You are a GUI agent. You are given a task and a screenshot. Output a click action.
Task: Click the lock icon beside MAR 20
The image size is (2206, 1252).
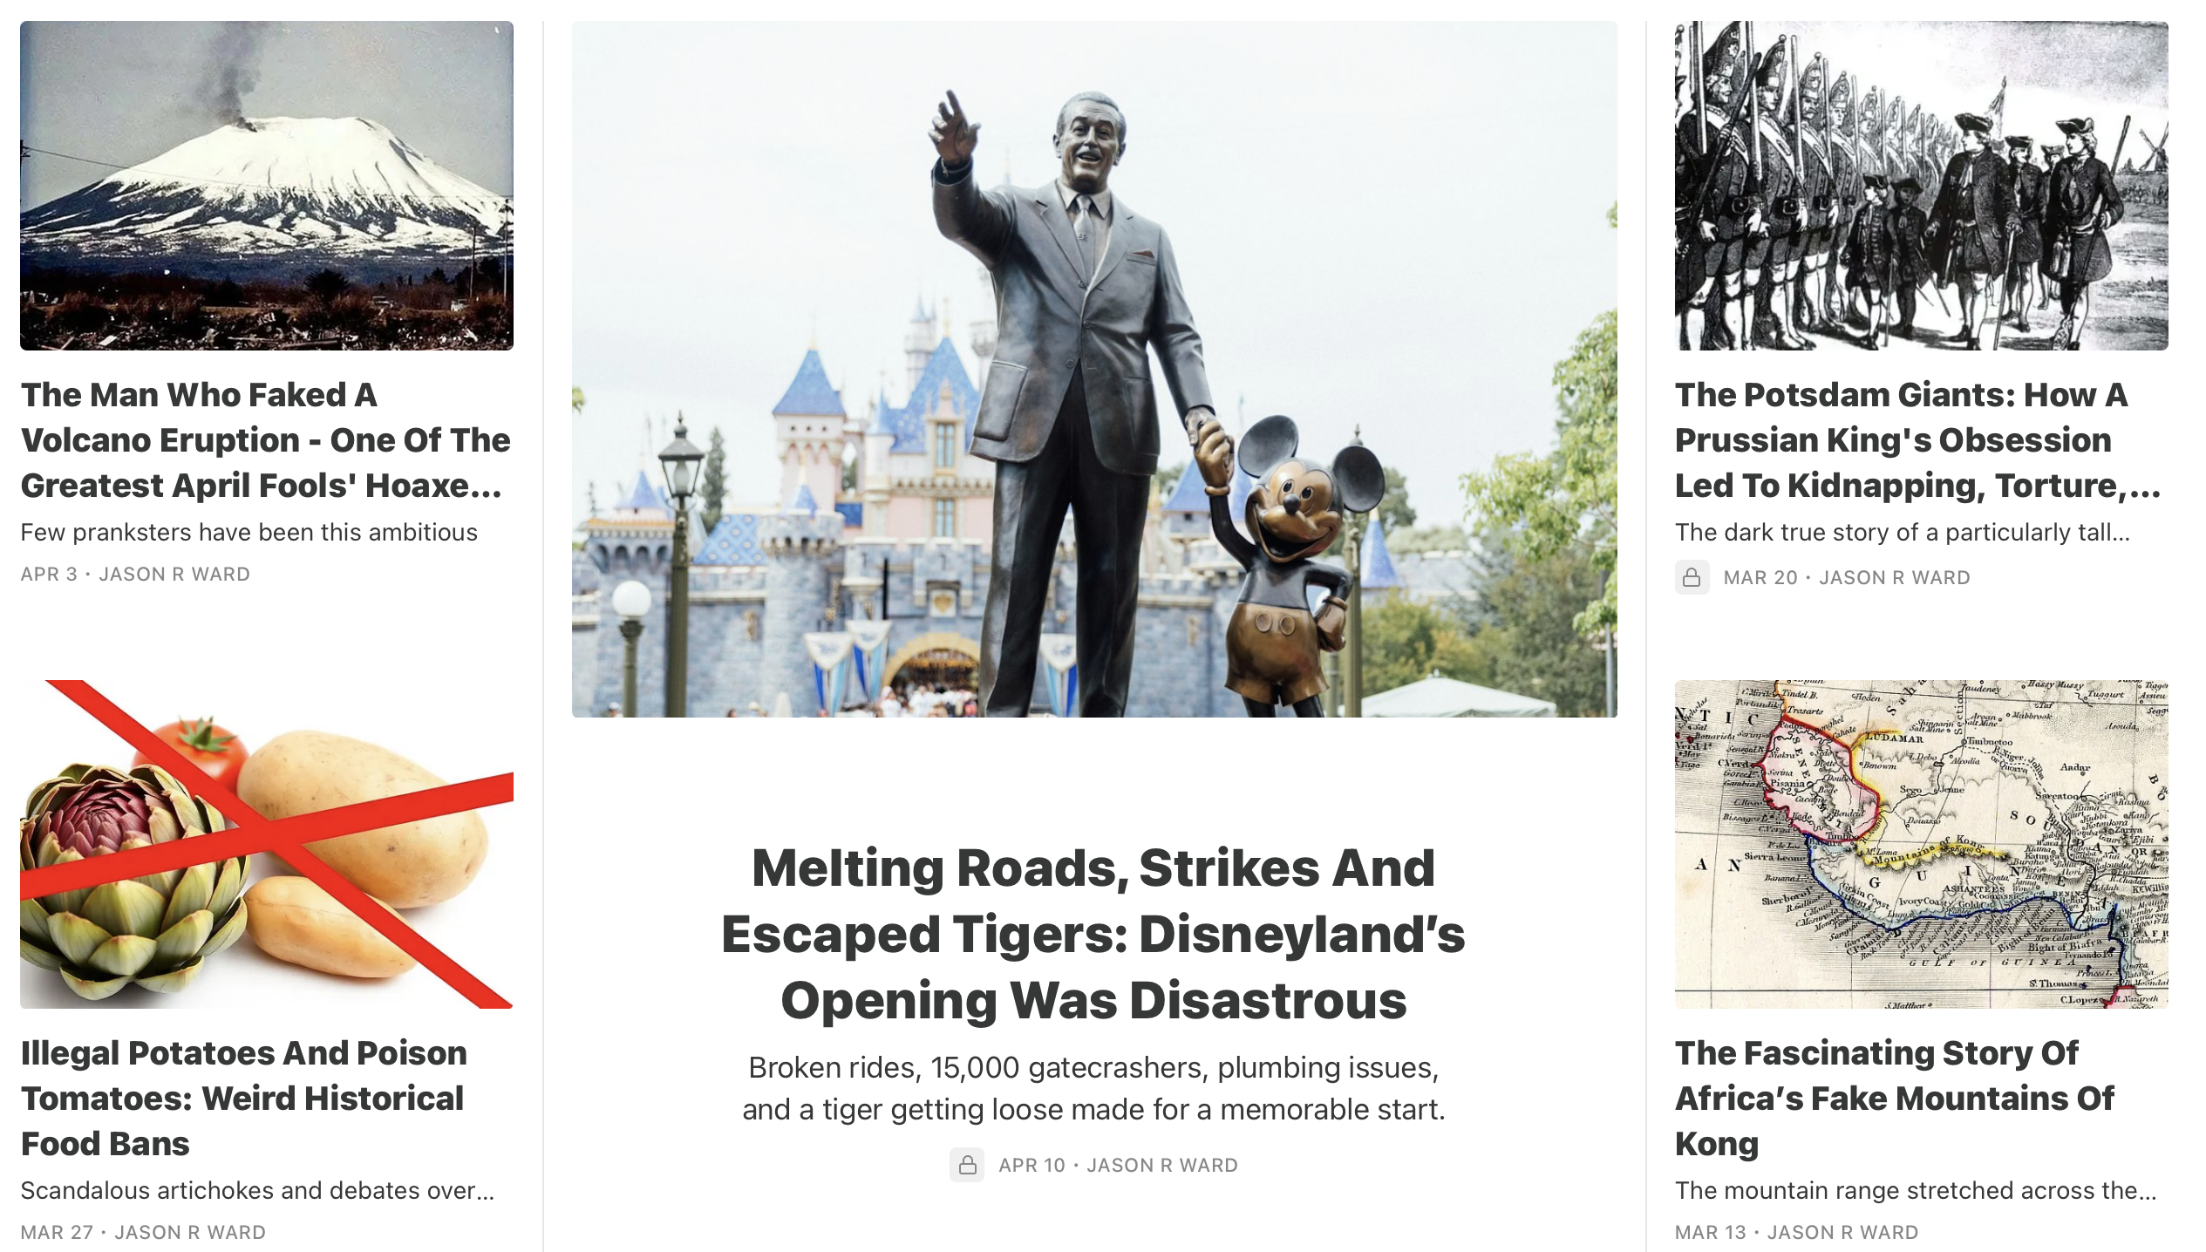(1691, 577)
